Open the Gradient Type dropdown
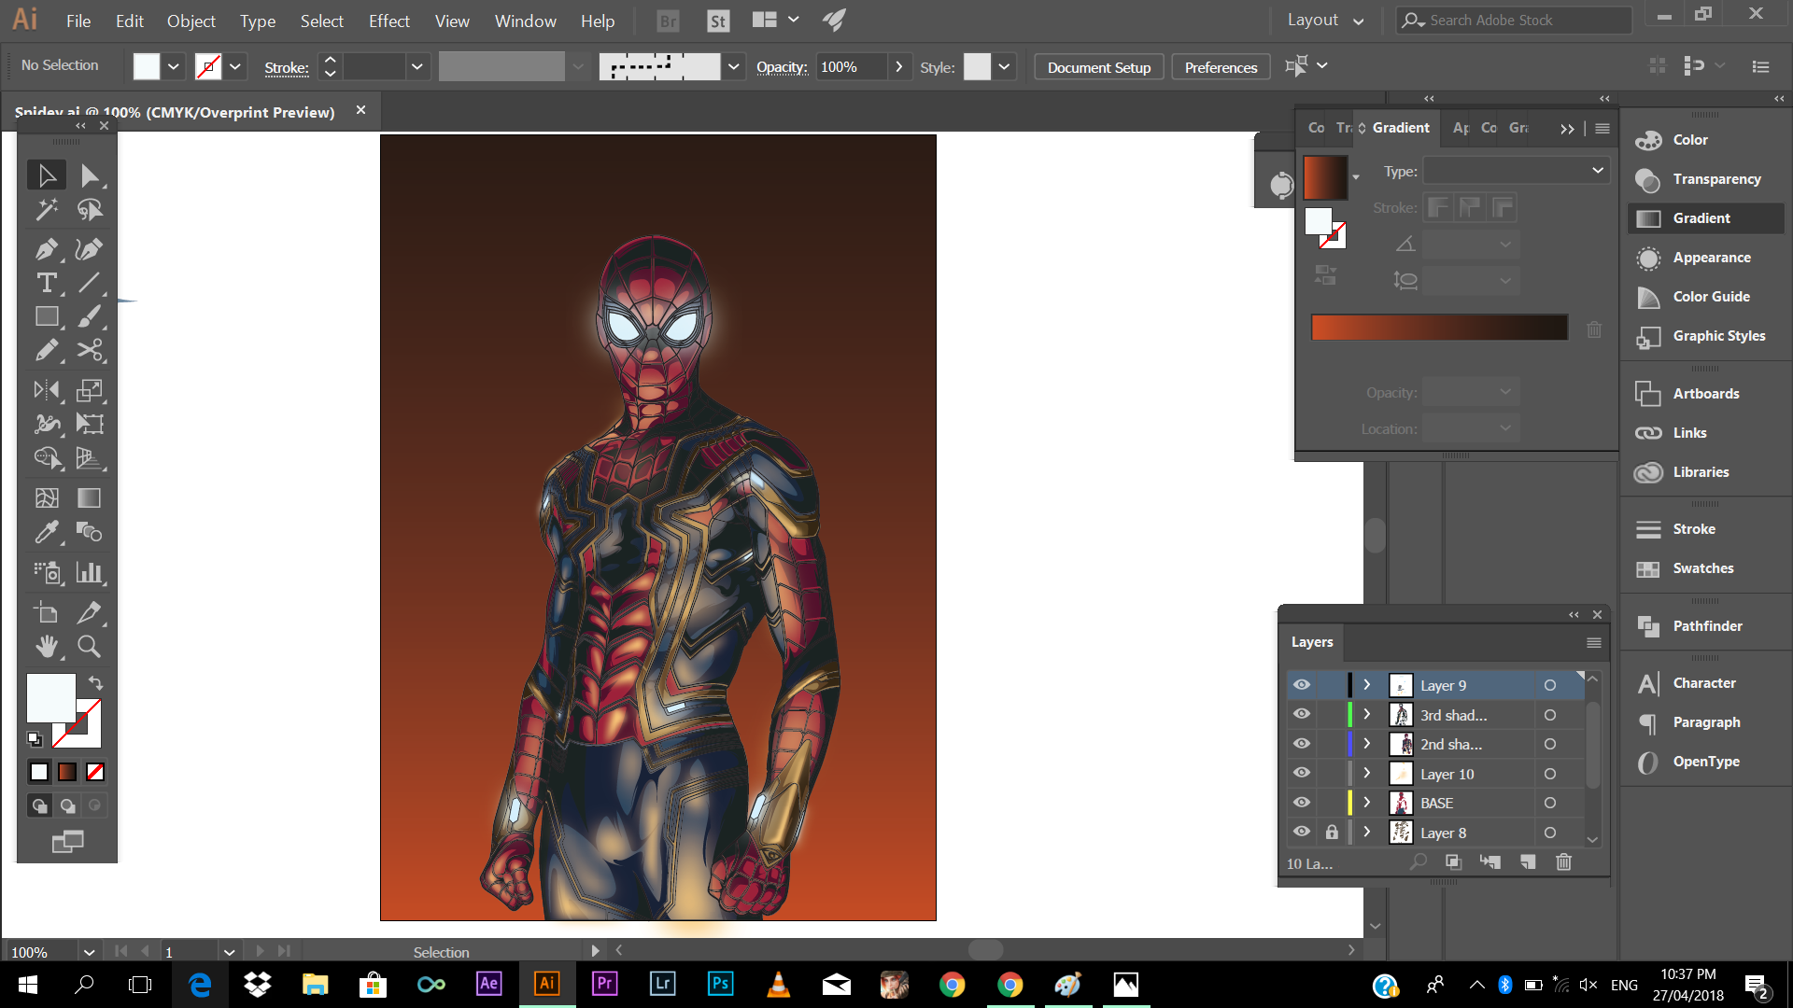The image size is (1793, 1008). coord(1516,171)
